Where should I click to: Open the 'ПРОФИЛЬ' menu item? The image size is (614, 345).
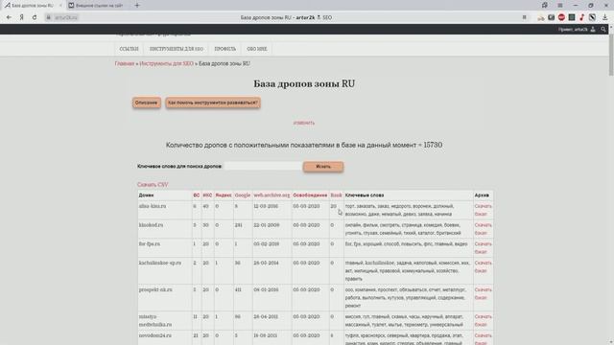pos(225,49)
